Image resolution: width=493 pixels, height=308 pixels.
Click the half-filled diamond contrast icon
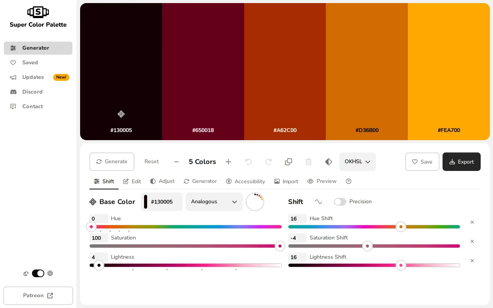[x=329, y=162]
